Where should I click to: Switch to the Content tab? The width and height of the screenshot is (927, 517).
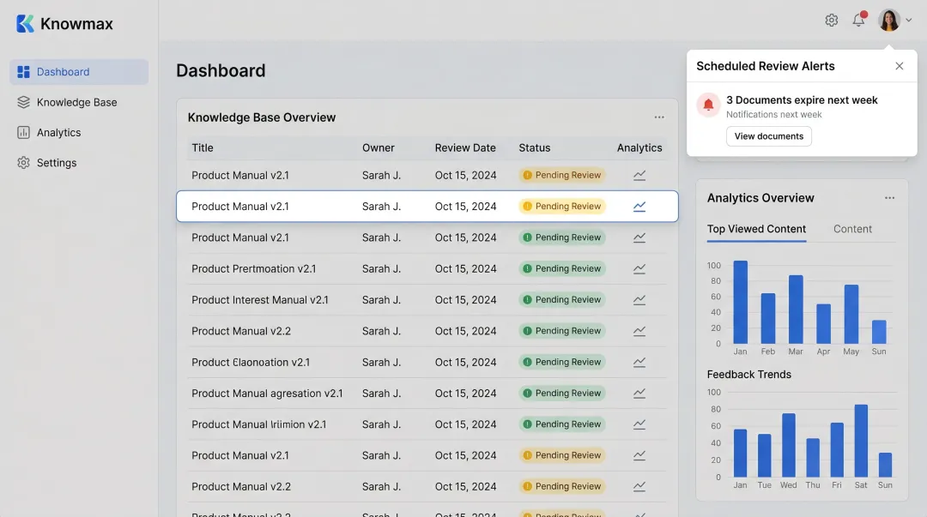point(852,229)
